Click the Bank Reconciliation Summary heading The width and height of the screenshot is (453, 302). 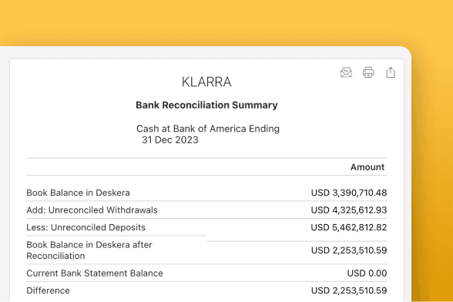[x=206, y=105]
